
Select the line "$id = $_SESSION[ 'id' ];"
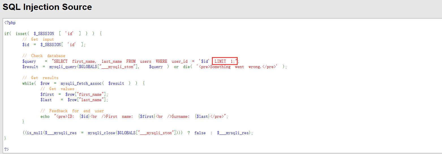tap(54, 45)
